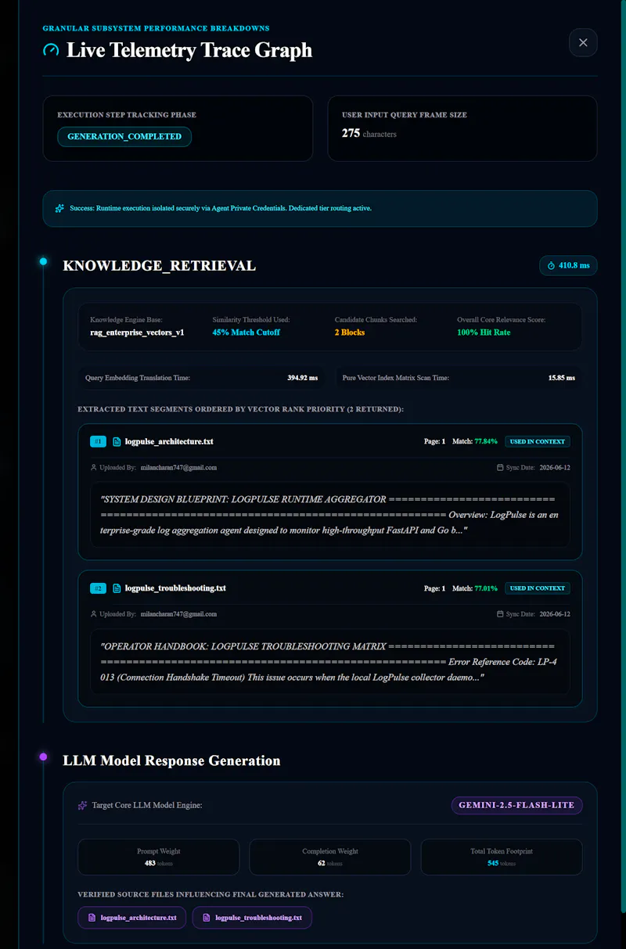Click the calendar icon in the troubleshooting card's Sync Date
626x949 pixels.
(x=500, y=614)
